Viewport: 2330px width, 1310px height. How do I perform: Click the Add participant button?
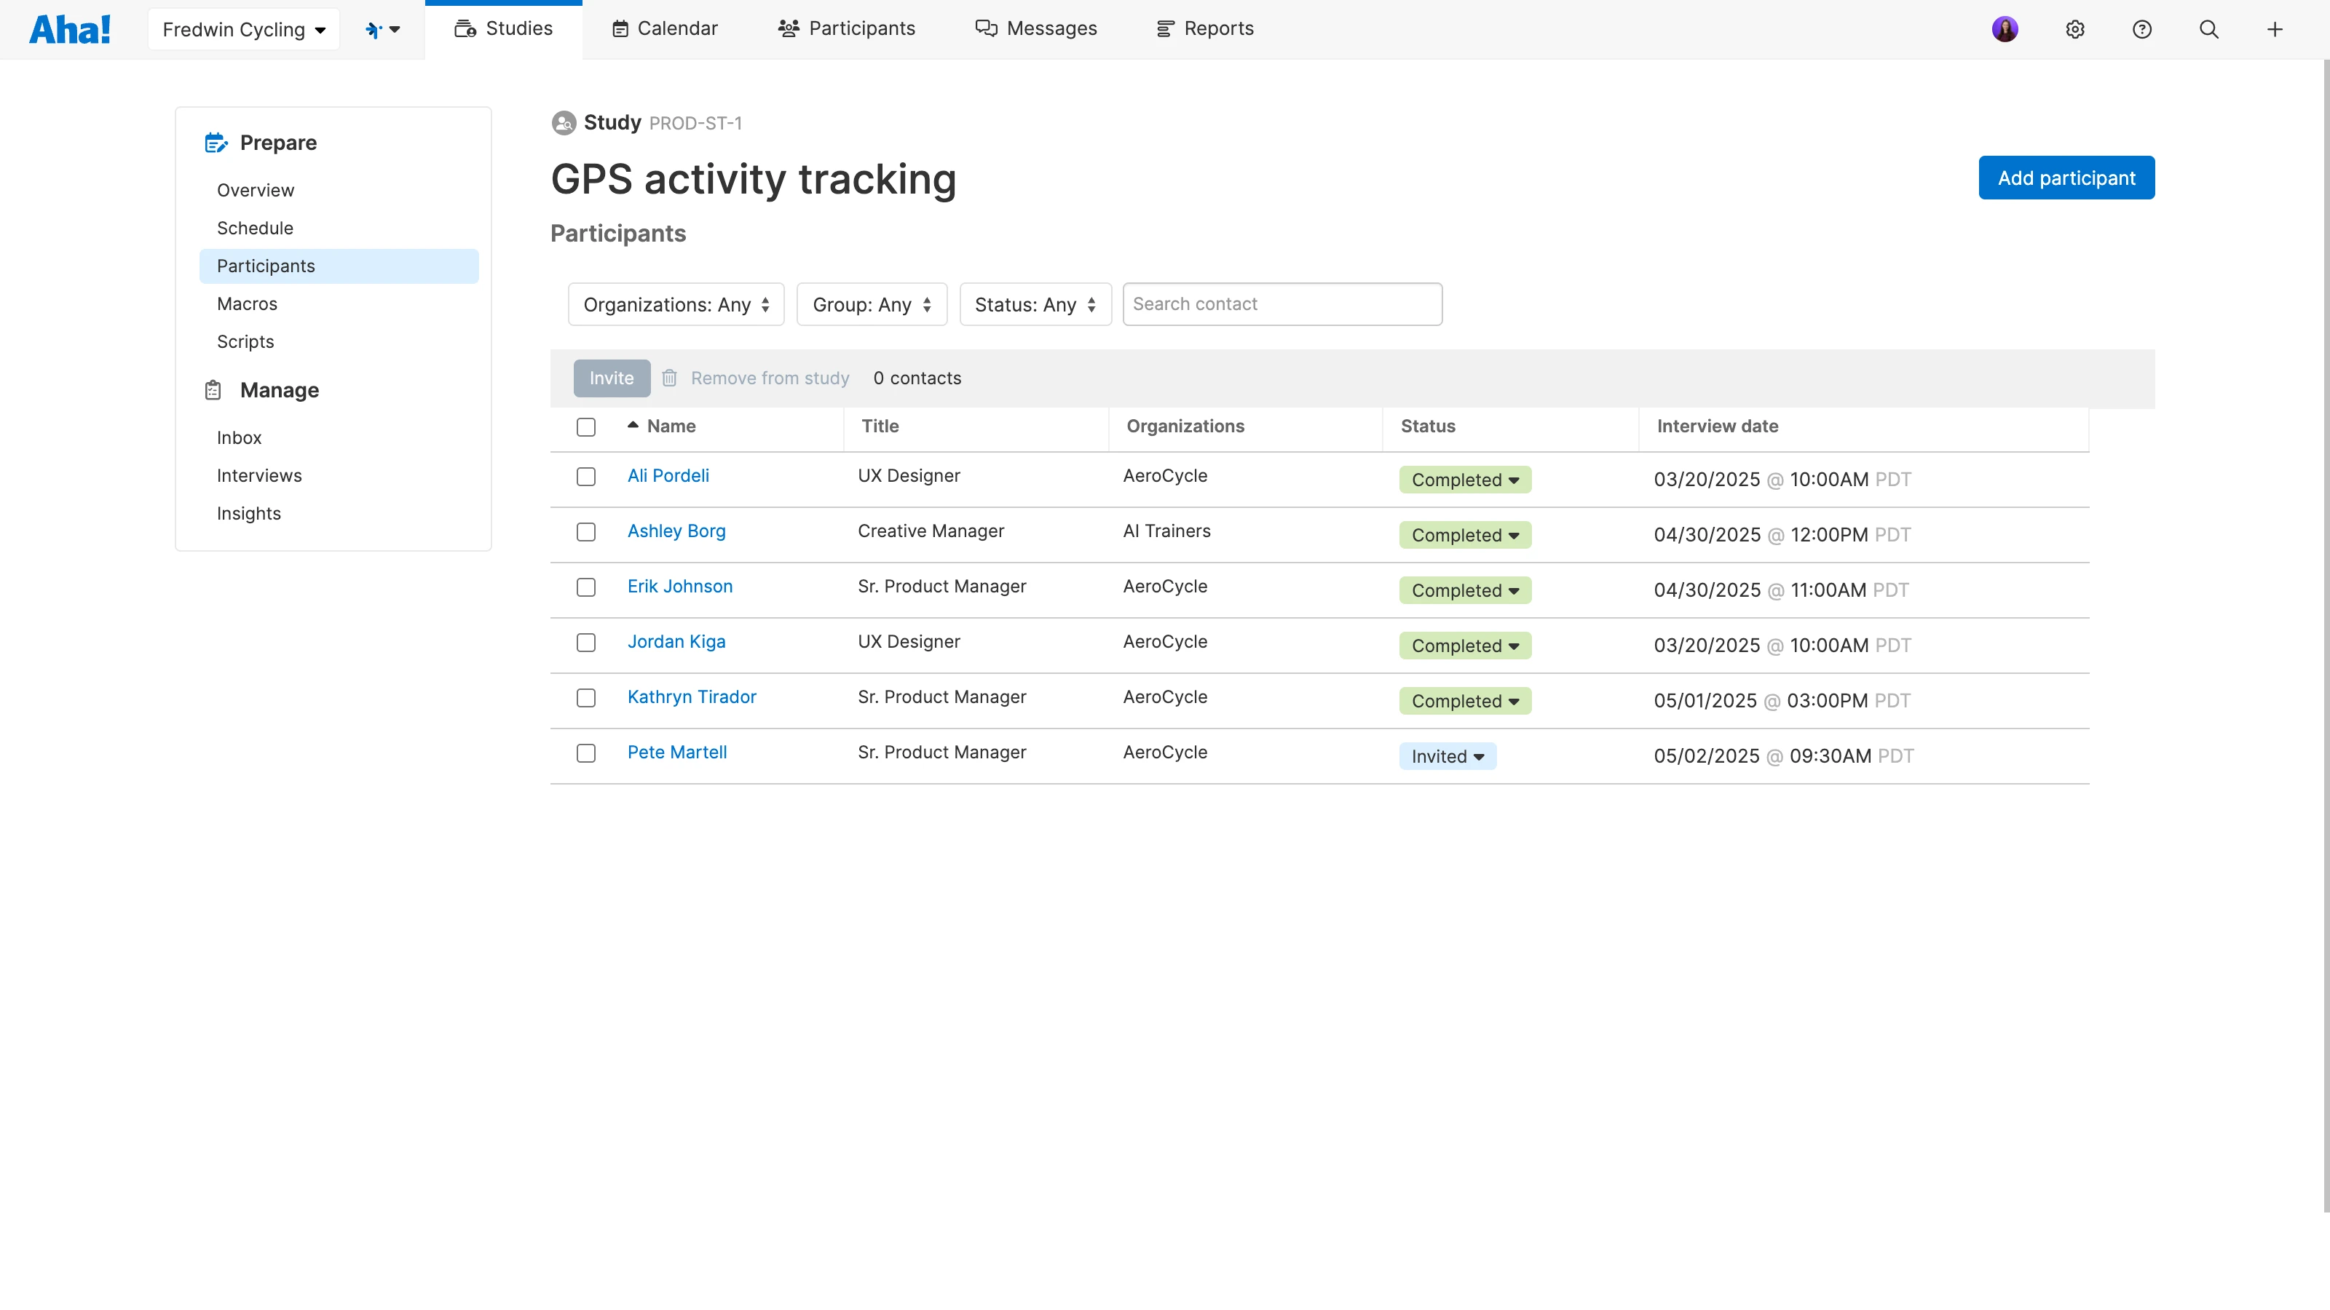pos(2066,178)
